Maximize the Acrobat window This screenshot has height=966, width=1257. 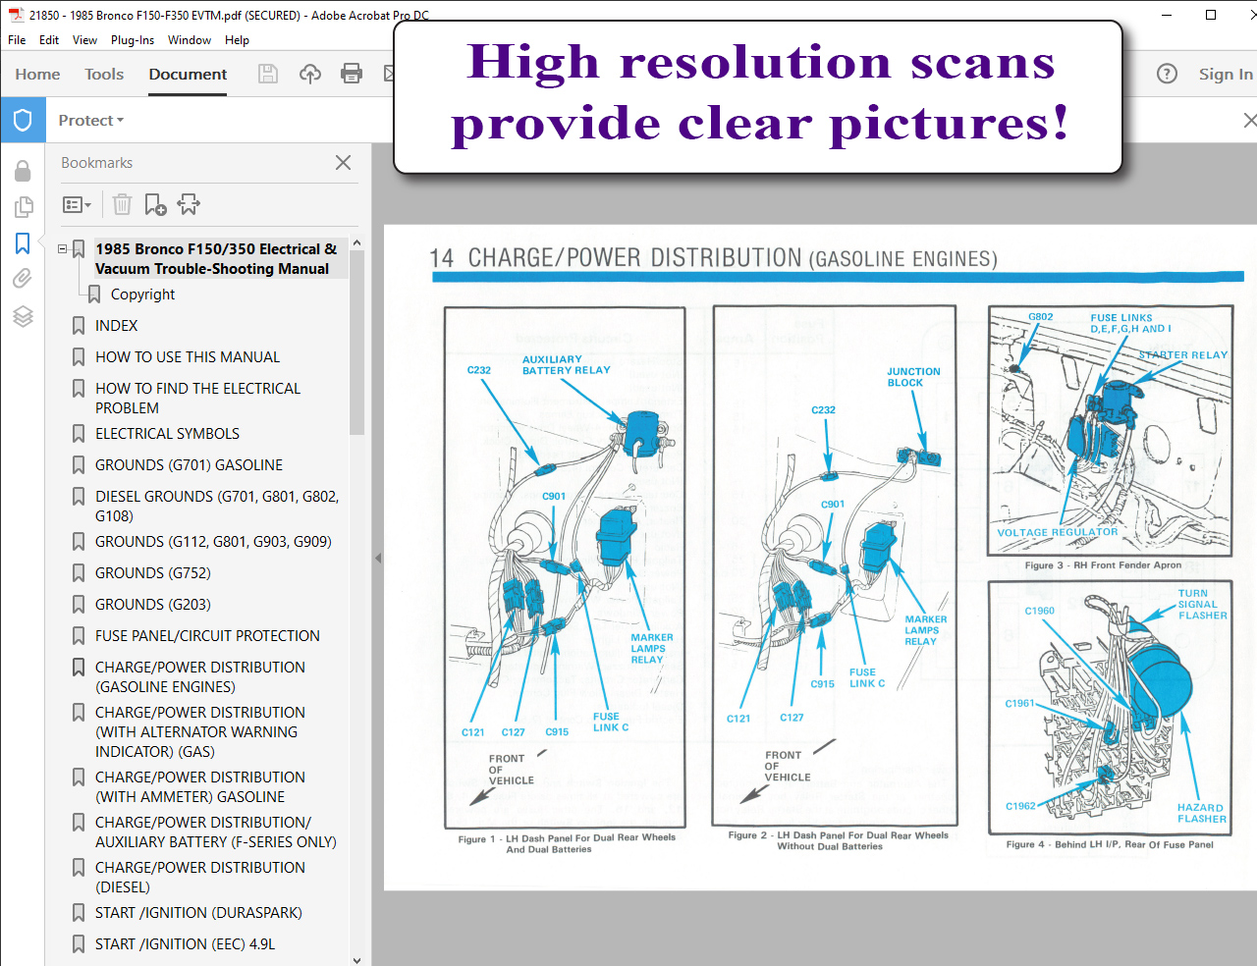click(1211, 15)
